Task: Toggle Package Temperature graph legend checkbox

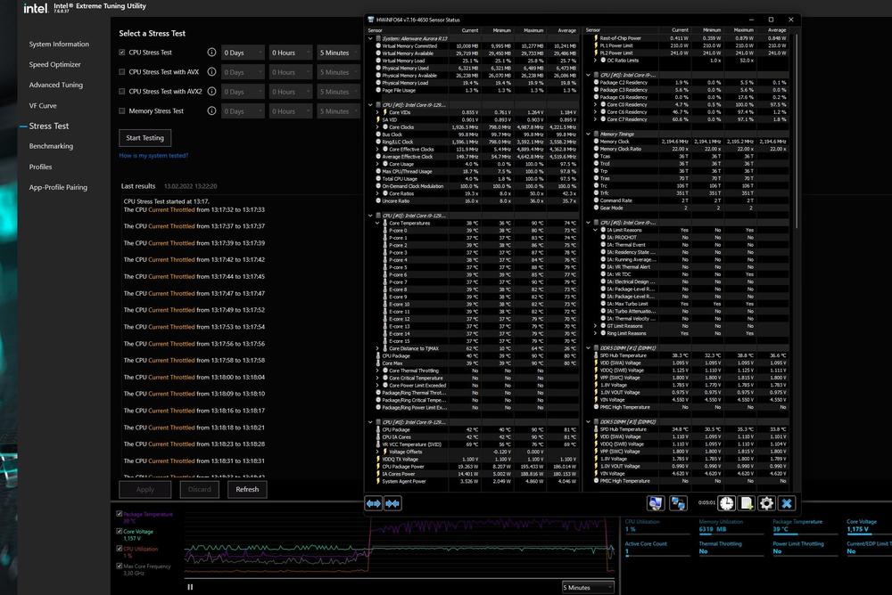Action: click(x=119, y=514)
